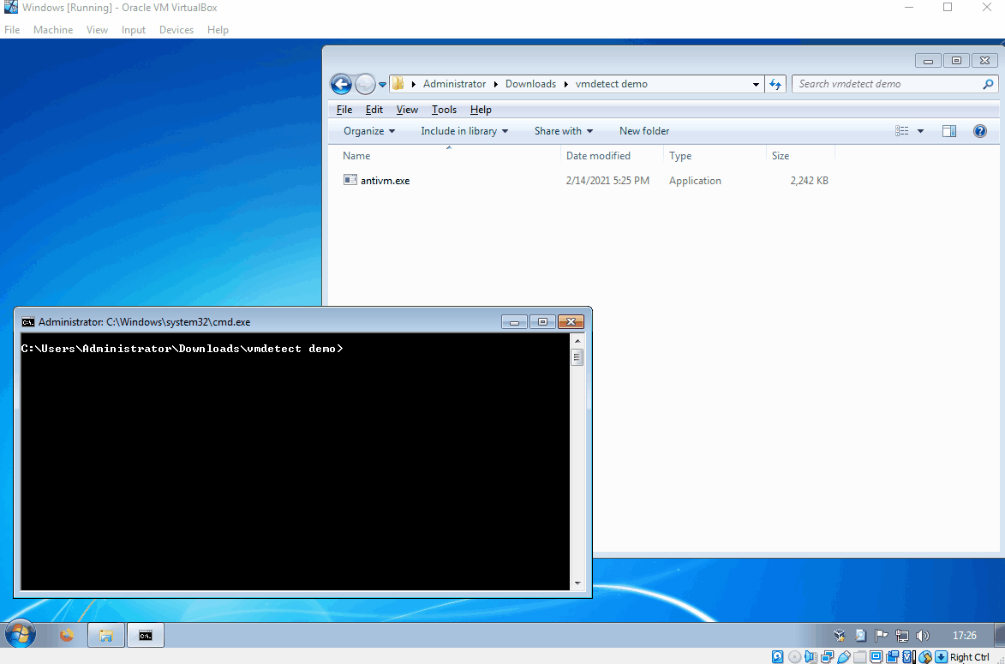Open the VirtualBox Help menu
The width and height of the screenshot is (1005, 664).
218,29
